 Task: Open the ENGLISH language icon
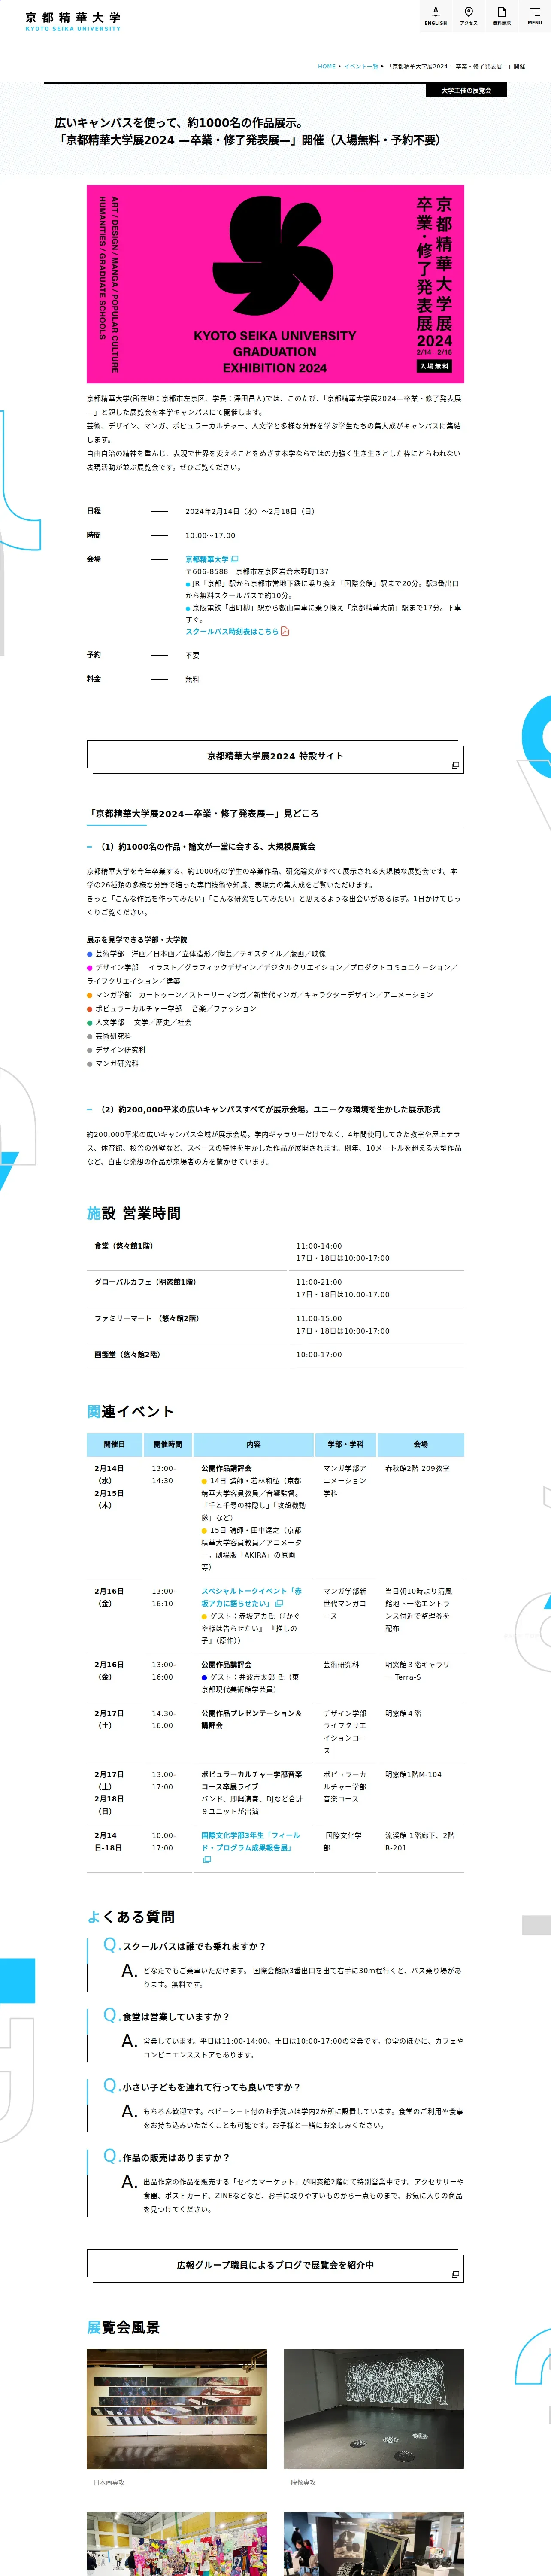[x=435, y=15]
